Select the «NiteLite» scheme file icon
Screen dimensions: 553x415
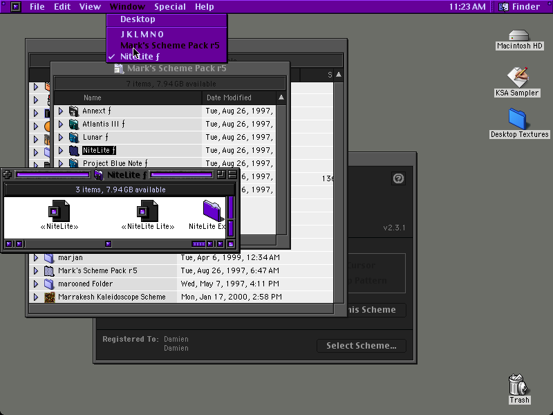click(x=59, y=211)
